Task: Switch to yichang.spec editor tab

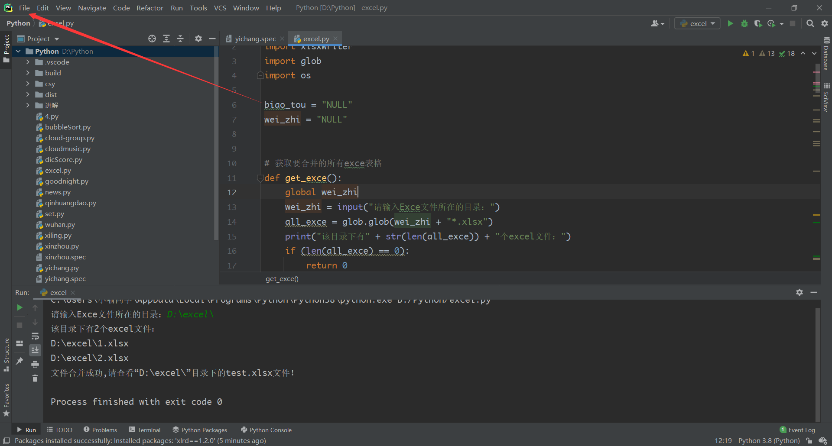Action: [255, 39]
